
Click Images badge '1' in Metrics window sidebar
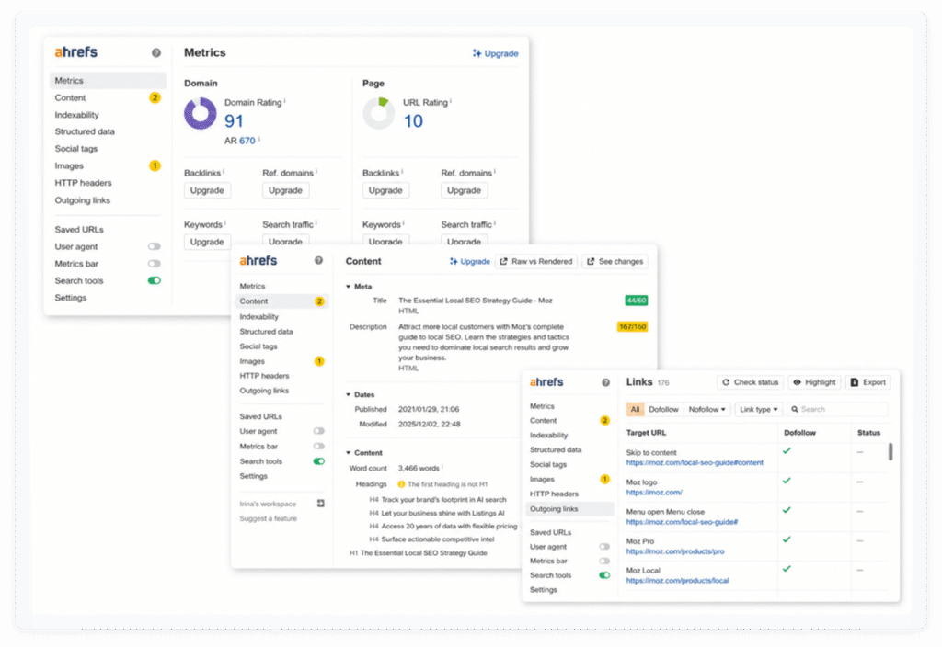click(155, 165)
